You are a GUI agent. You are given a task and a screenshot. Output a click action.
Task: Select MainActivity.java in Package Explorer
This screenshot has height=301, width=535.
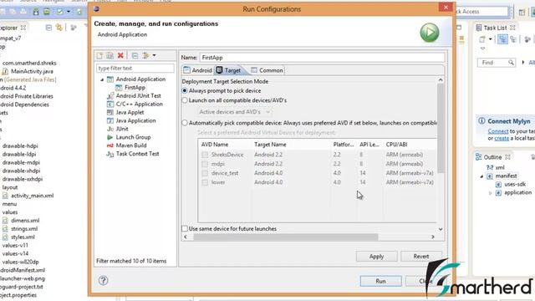[32, 71]
